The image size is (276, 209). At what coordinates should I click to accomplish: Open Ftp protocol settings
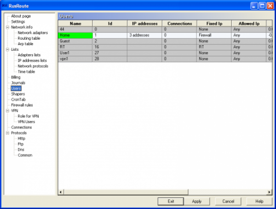[x=20, y=144]
